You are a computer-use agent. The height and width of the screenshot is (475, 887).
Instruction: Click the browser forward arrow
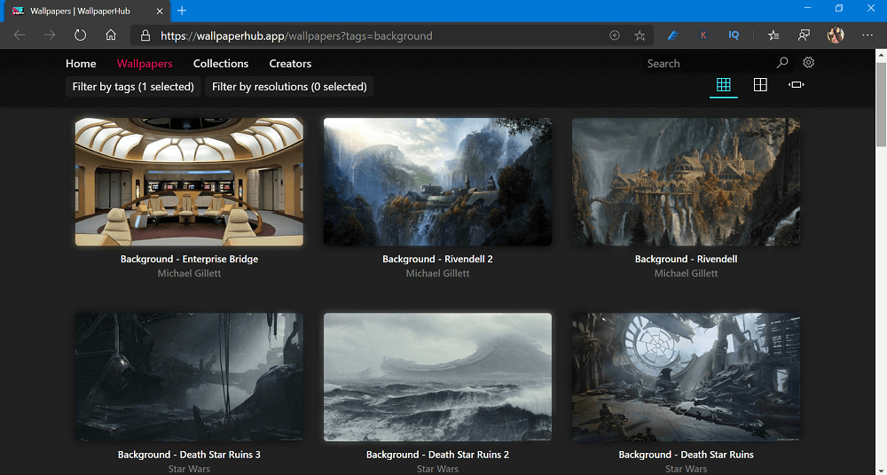pos(50,35)
